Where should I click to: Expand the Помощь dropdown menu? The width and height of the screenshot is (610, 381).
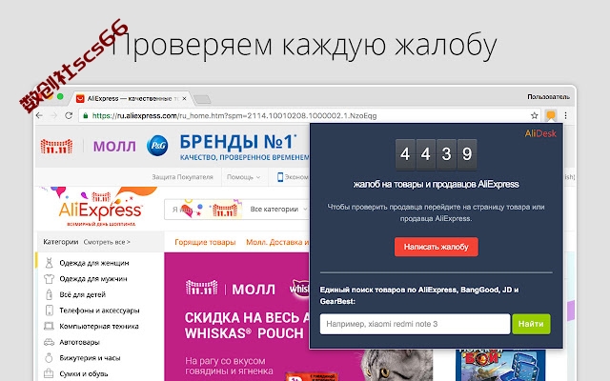(x=244, y=177)
